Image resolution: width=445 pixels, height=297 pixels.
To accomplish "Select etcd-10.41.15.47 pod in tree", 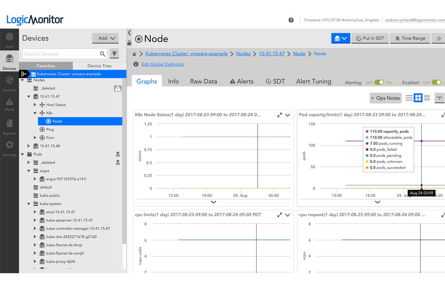I will pos(60,212).
